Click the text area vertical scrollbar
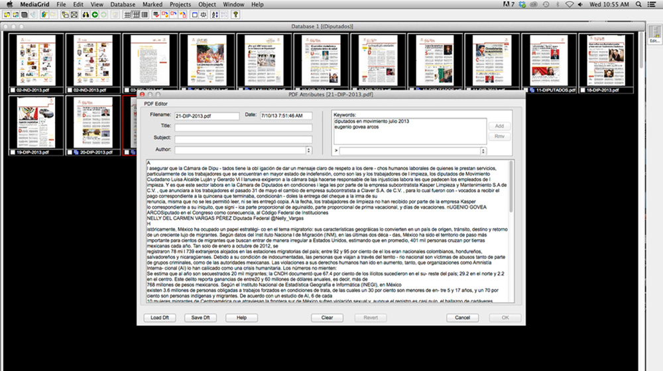 510,232
